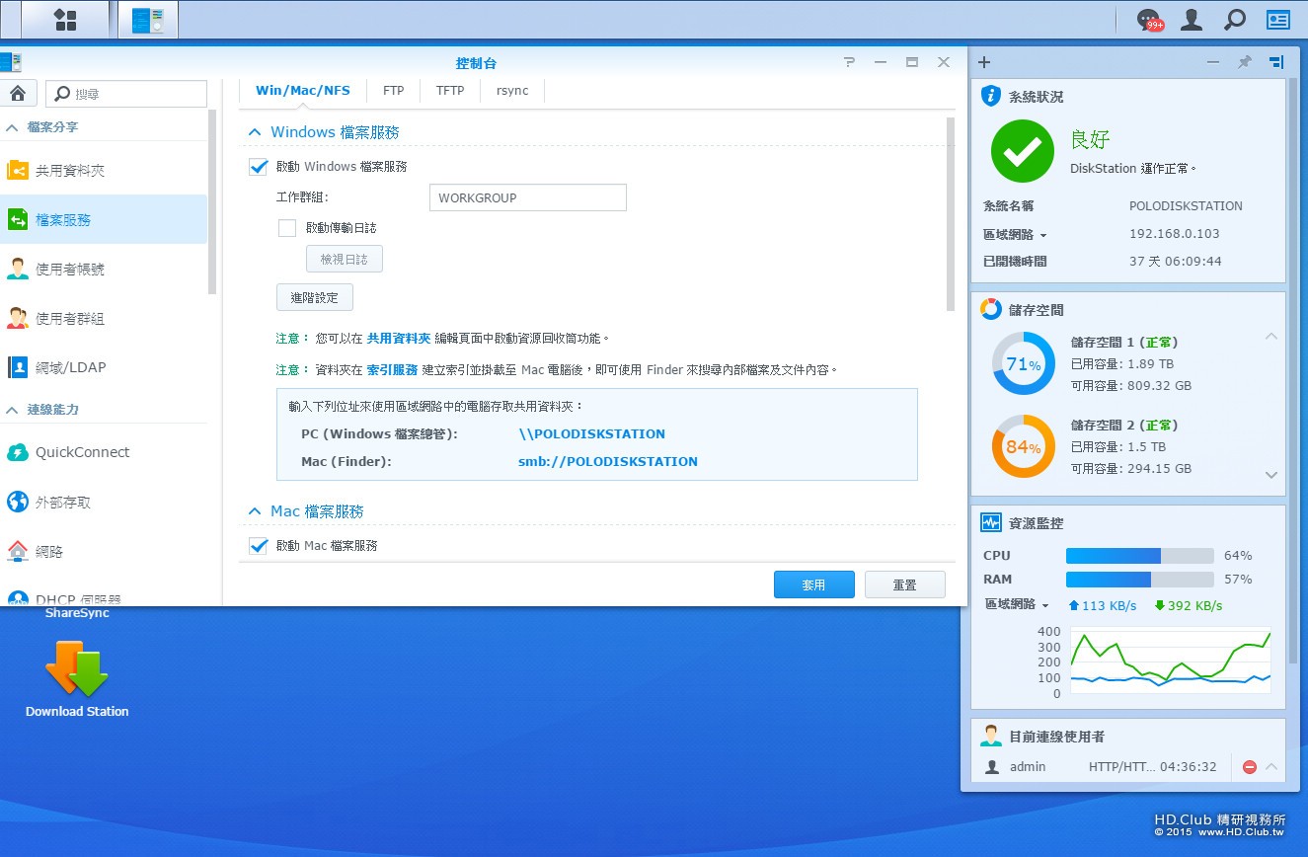
Task: Open the top bar search magnifier
Action: (x=1235, y=19)
